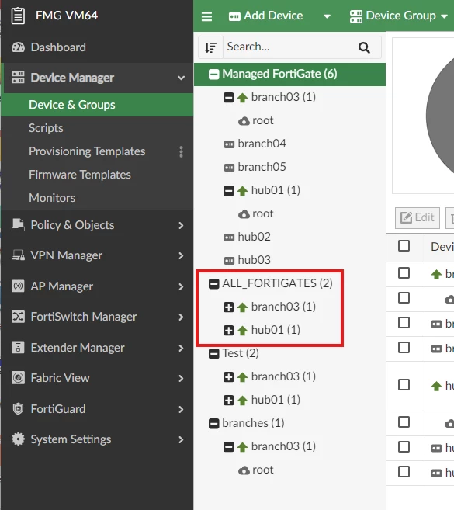Expand hub01 under Test group

point(228,400)
